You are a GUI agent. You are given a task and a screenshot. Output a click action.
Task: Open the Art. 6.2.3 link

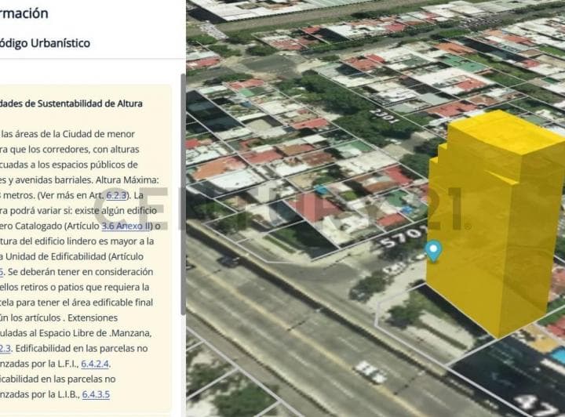[116, 195]
